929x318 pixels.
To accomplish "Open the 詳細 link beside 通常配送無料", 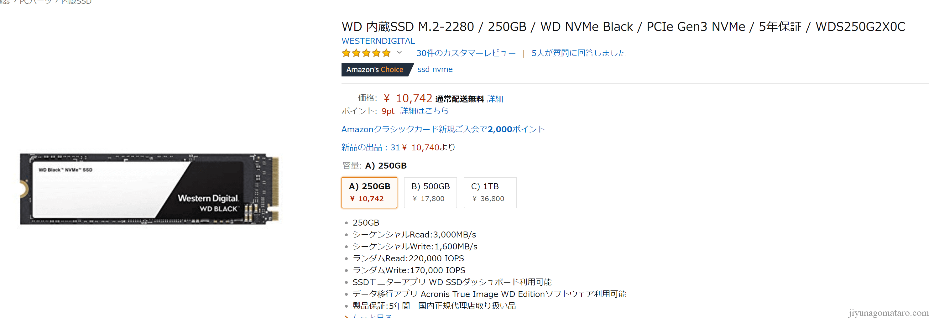I will point(495,99).
